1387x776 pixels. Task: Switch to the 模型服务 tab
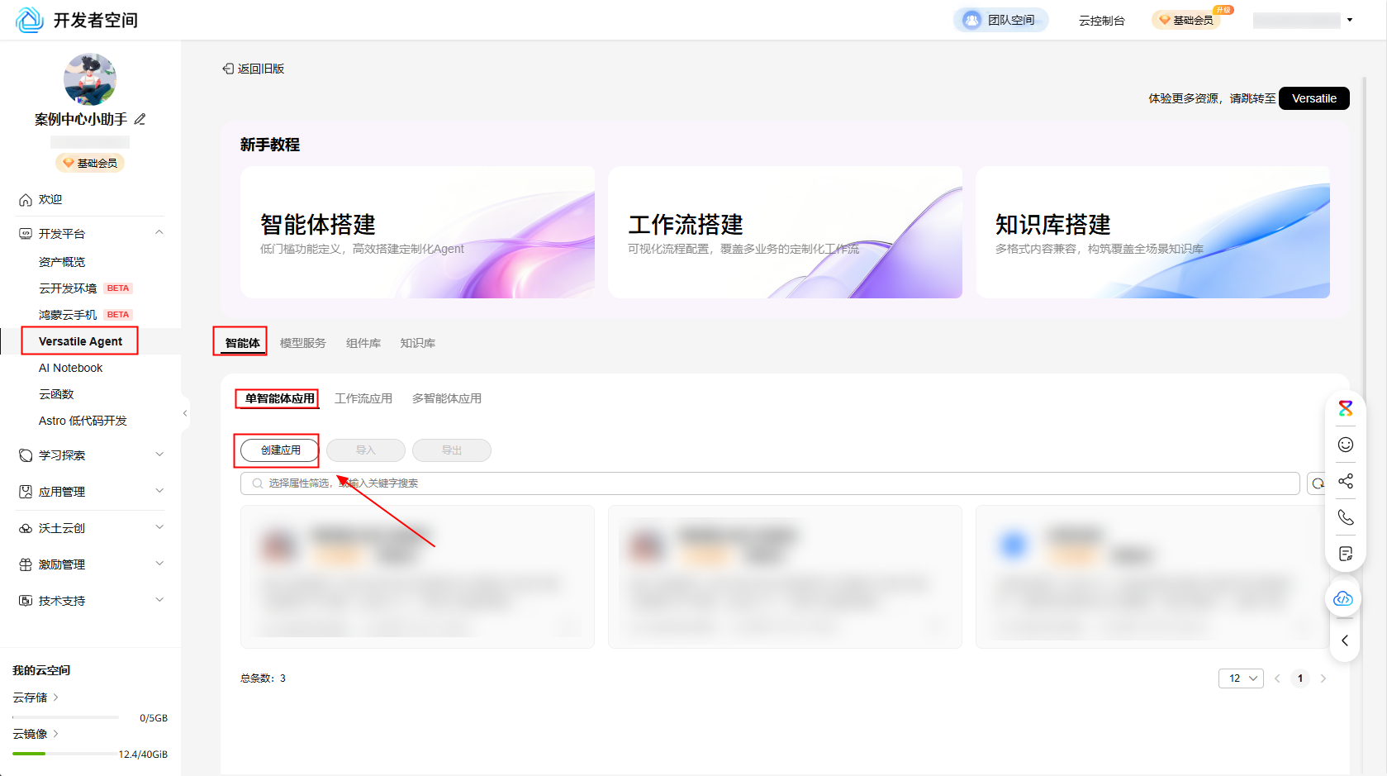(x=302, y=343)
